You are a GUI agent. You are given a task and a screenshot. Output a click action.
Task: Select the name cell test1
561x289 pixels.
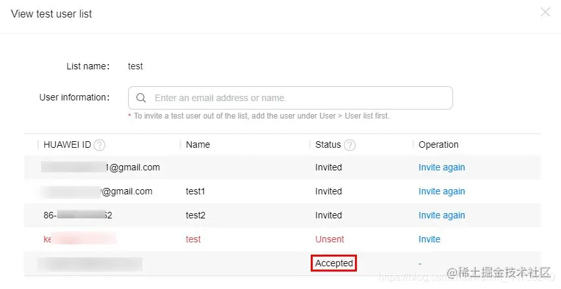196,191
